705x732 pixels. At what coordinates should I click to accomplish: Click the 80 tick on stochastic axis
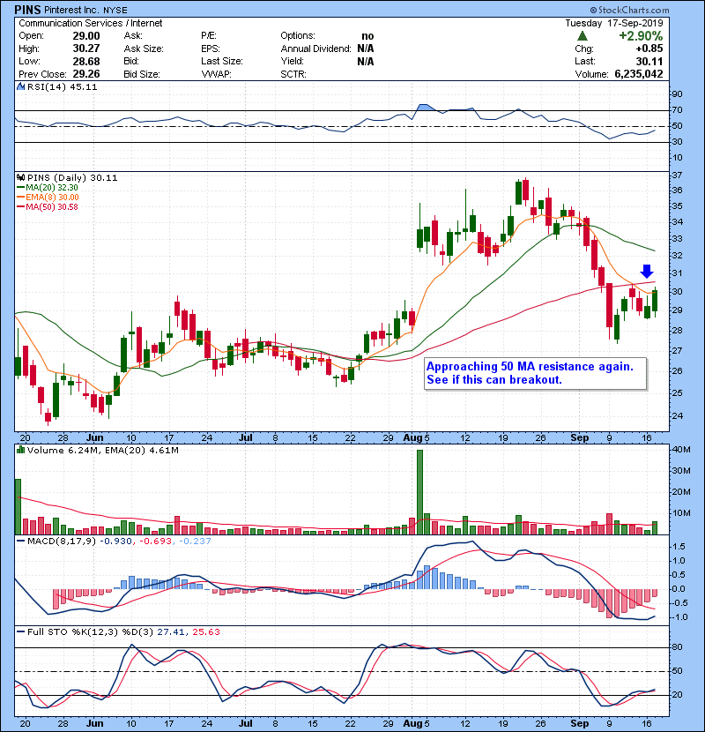coord(677,647)
